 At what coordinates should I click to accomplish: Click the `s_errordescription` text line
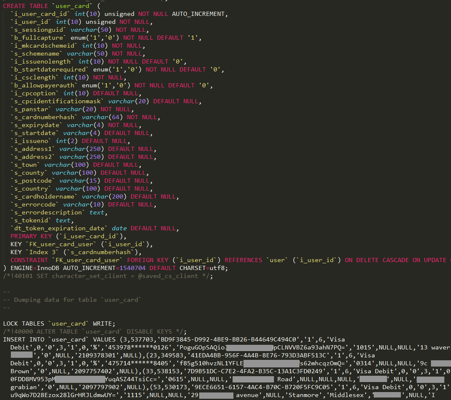point(59,212)
